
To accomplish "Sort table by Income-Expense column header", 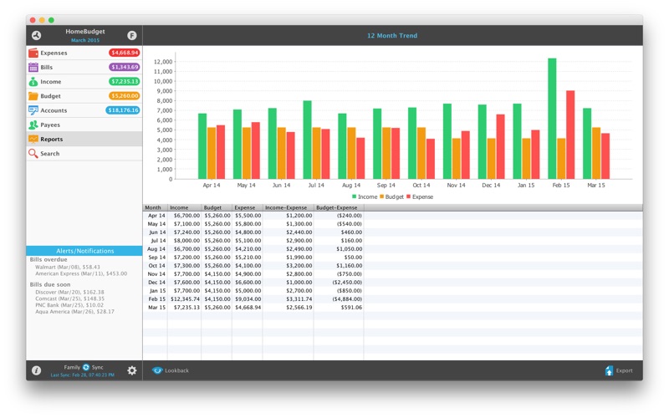I will 288,207.
